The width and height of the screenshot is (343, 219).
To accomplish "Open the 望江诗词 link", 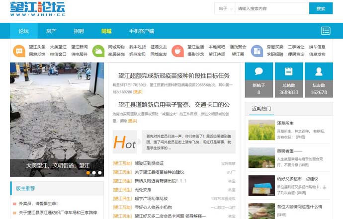I will [217, 54].
